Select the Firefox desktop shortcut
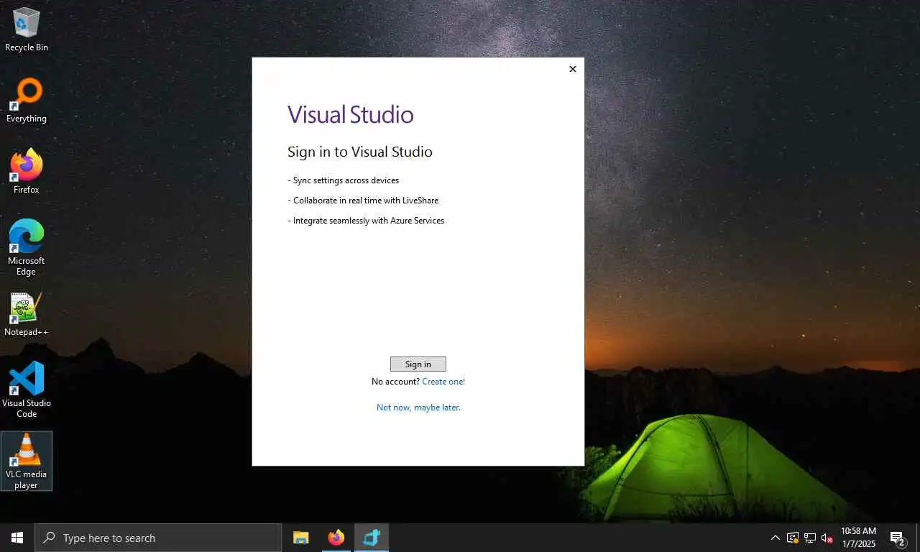The image size is (920, 552). pos(27,172)
